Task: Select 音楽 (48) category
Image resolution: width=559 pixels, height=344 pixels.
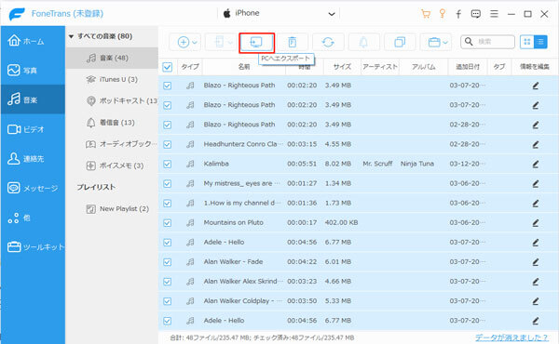Action: pos(112,58)
